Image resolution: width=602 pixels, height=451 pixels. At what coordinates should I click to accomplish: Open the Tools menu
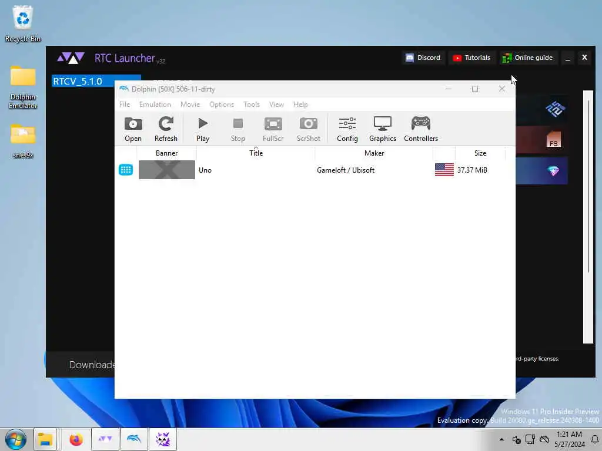(x=252, y=105)
